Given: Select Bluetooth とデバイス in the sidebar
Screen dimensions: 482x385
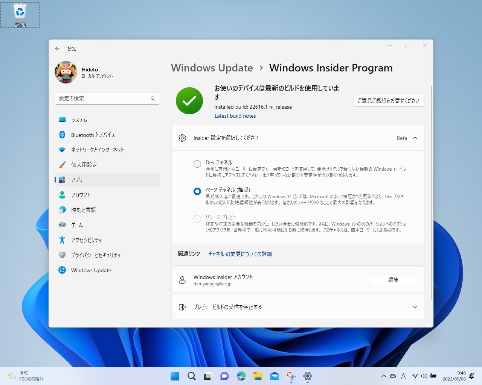Looking at the screenshot, I should click(x=93, y=135).
